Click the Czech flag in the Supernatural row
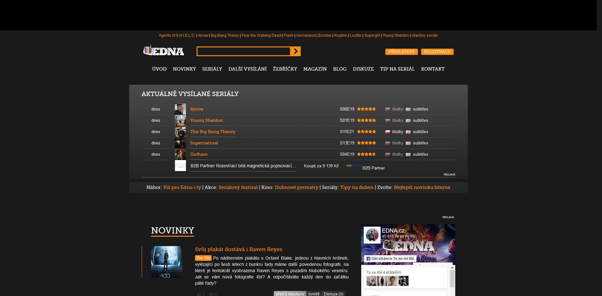The image size is (602, 296). [388, 143]
